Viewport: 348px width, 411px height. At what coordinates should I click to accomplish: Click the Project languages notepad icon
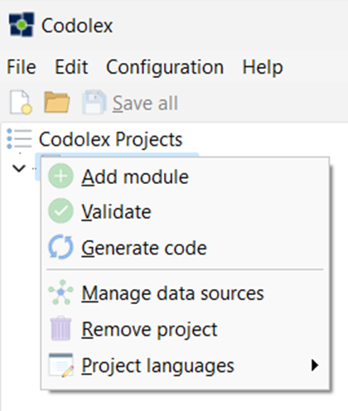[x=60, y=365]
